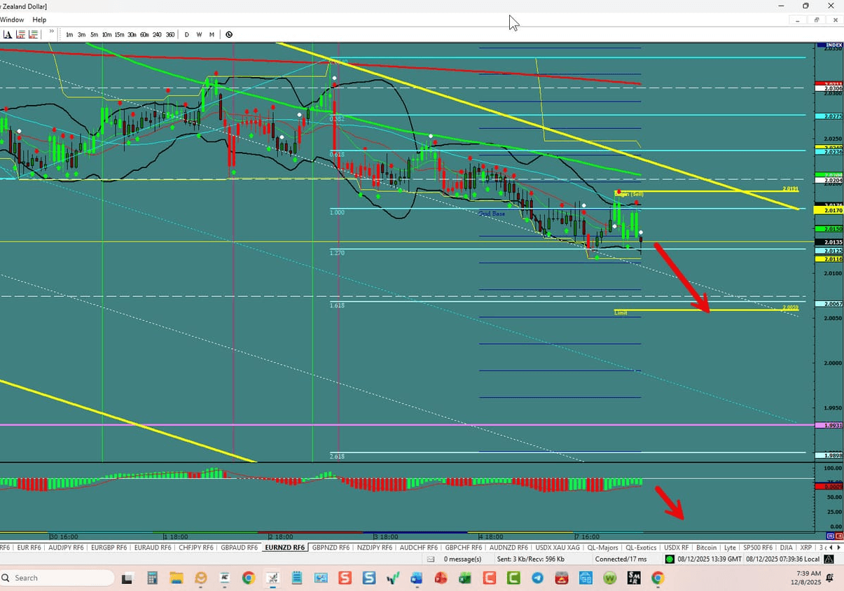
Task: Launch Skype from the taskbar
Action: coord(368,578)
